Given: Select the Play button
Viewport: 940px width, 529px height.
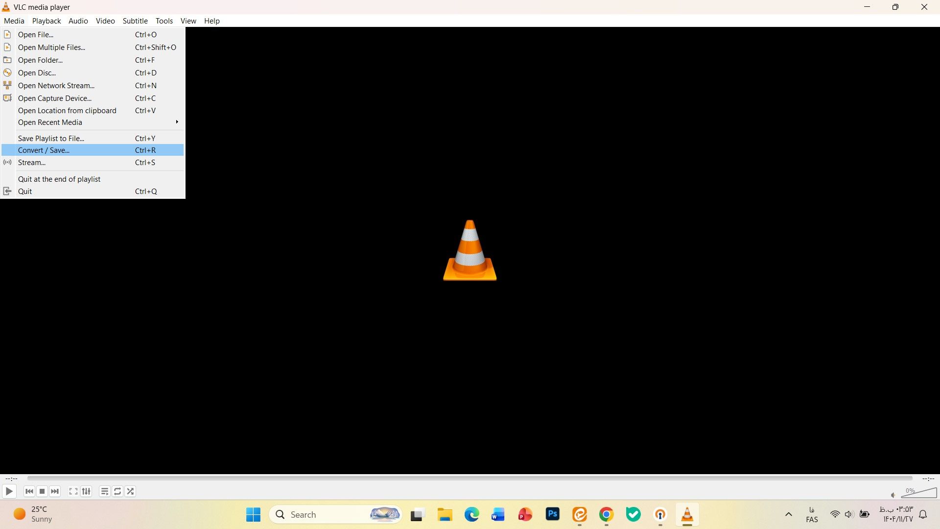Looking at the screenshot, I should [x=9, y=491].
